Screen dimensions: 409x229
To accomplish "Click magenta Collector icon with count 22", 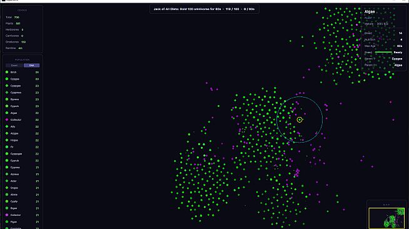I will [x=7, y=120].
